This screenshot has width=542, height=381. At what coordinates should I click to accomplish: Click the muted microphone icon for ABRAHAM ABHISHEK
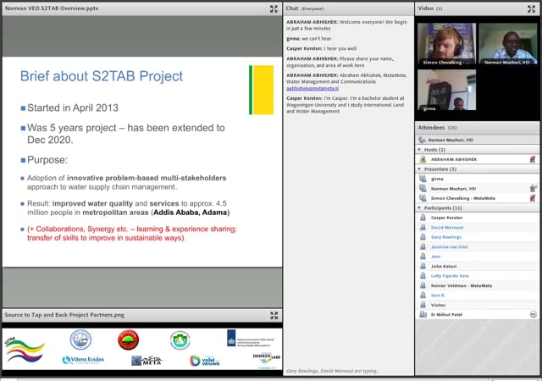click(533, 159)
